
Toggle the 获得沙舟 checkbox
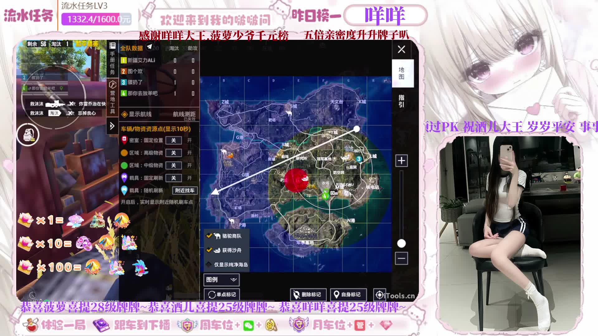click(x=209, y=250)
